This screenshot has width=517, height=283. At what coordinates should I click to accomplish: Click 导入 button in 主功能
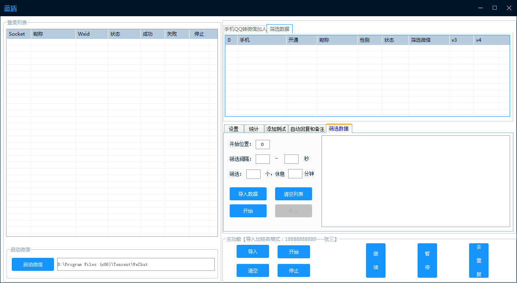click(253, 251)
